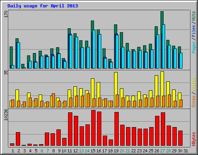Click the day 11 red KBytes bar

pos(70,129)
